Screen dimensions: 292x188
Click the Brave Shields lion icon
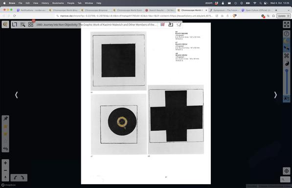tap(235, 16)
